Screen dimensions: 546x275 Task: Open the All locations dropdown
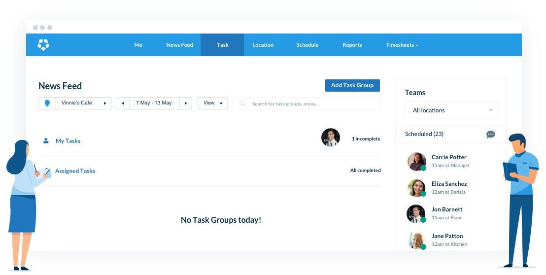pos(451,110)
